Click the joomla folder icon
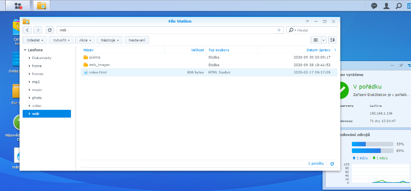The image size is (411, 191). coord(85,58)
